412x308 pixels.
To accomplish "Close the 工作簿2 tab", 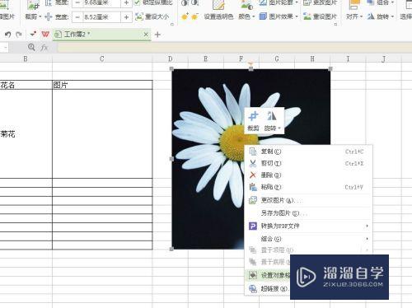I will [x=146, y=35].
